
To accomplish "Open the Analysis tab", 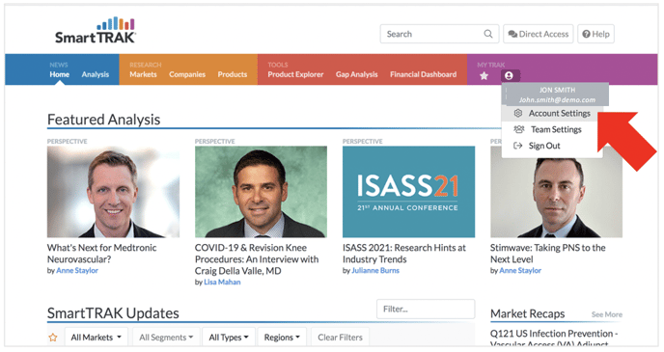I will click(96, 74).
